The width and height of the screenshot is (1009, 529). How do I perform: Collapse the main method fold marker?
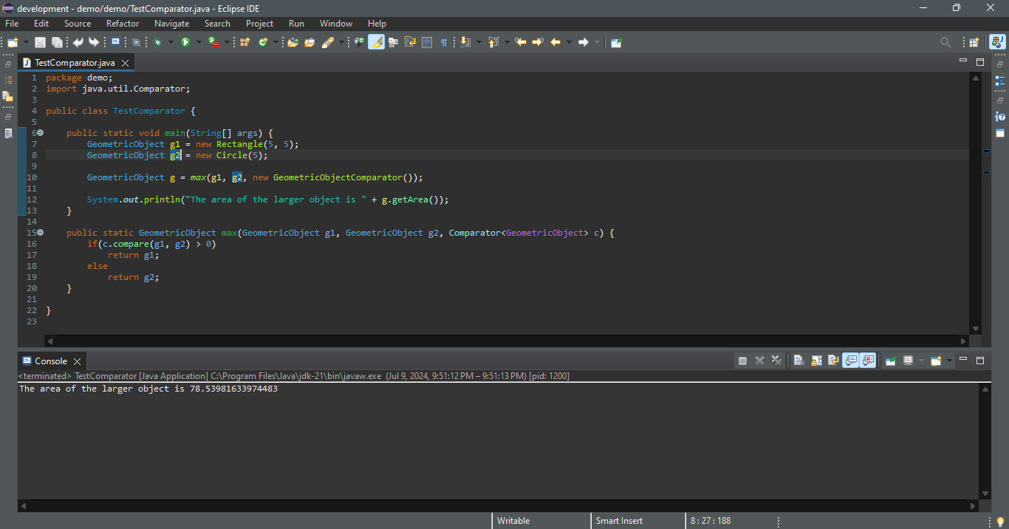pyautogui.click(x=41, y=133)
